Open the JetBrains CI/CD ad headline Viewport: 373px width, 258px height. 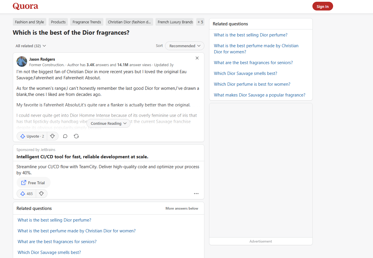tap(82, 157)
